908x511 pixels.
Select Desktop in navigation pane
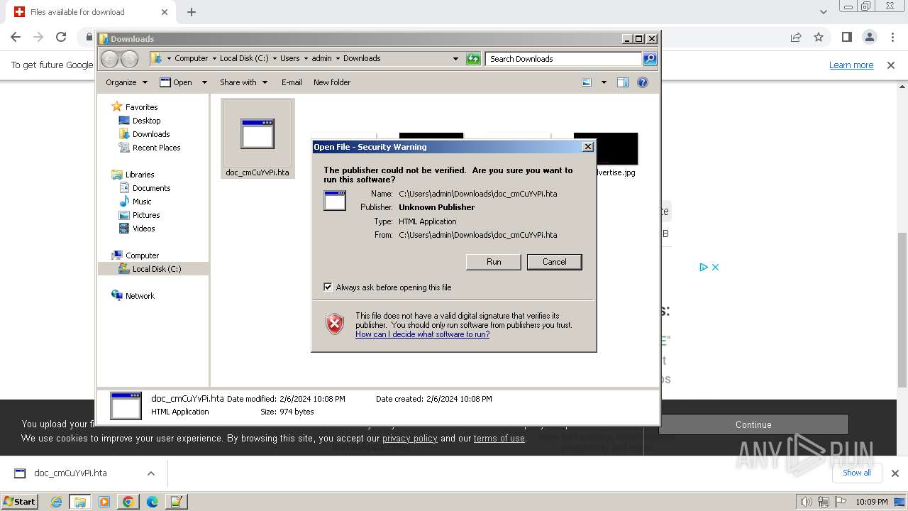click(146, 121)
